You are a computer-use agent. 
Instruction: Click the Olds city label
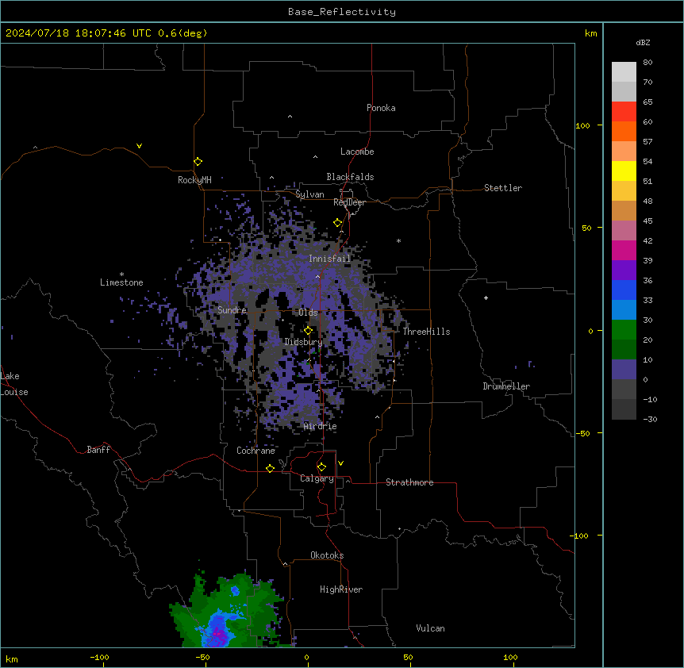[308, 313]
